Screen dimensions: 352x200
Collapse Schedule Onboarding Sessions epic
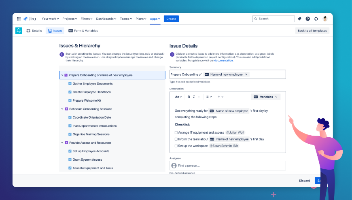click(62, 109)
